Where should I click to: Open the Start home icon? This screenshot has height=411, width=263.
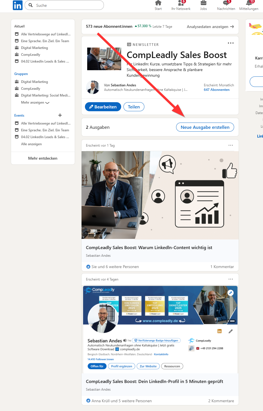[158, 3]
